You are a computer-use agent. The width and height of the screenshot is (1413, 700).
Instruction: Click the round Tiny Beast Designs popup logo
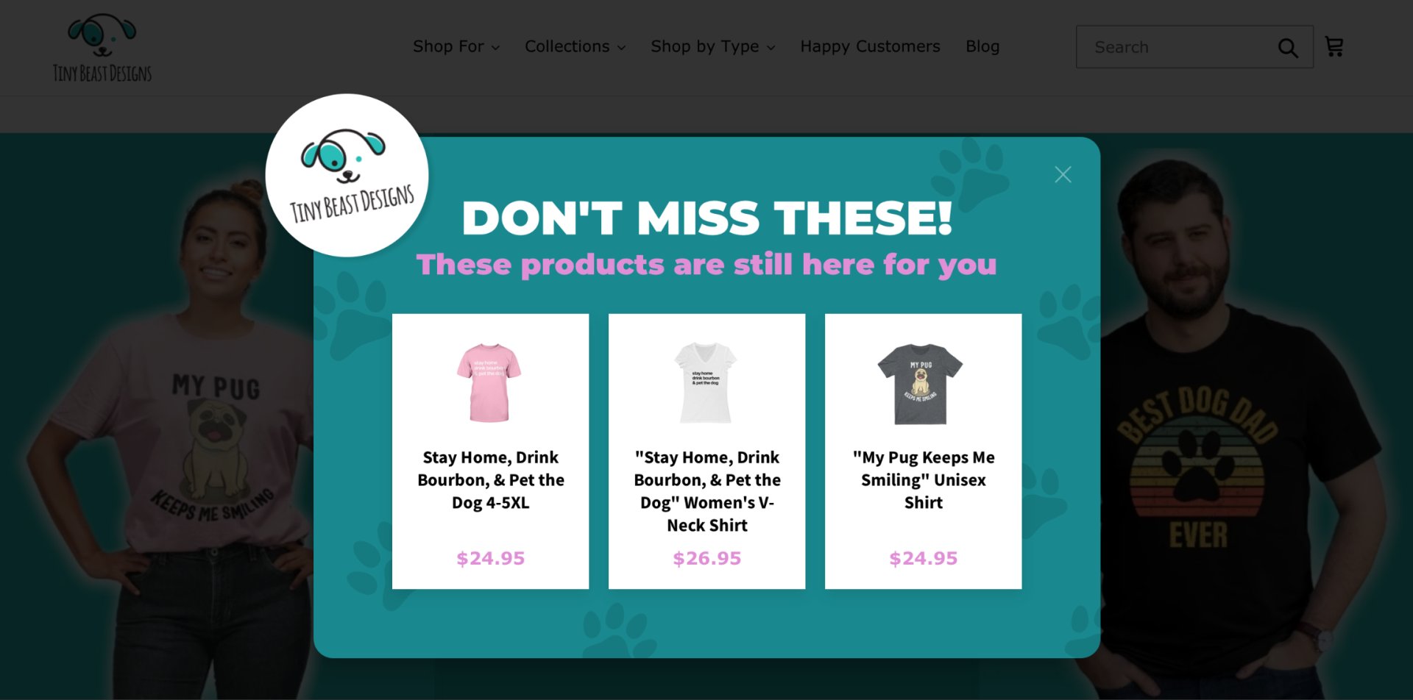coord(347,175)
